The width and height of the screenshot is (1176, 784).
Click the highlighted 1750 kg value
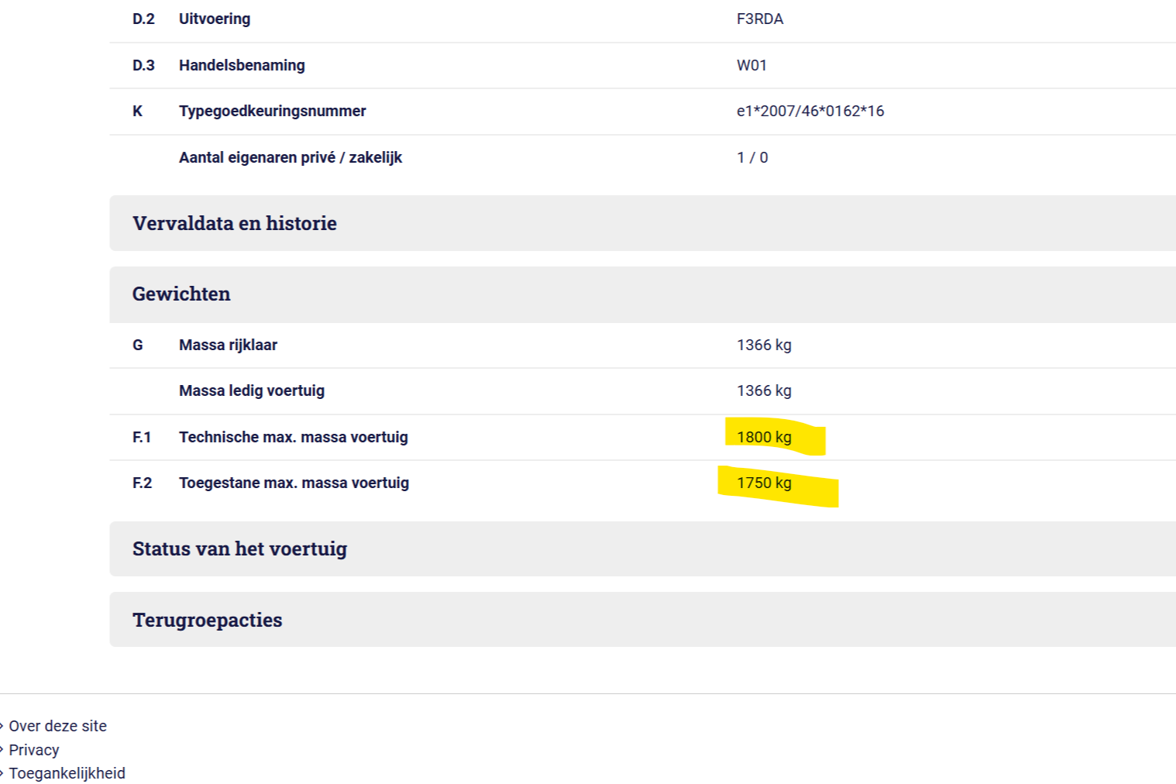(764, 483)
